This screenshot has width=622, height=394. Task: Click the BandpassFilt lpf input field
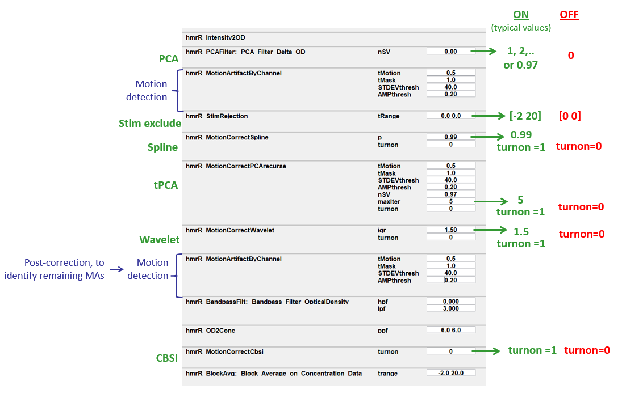tap(450, 309)
